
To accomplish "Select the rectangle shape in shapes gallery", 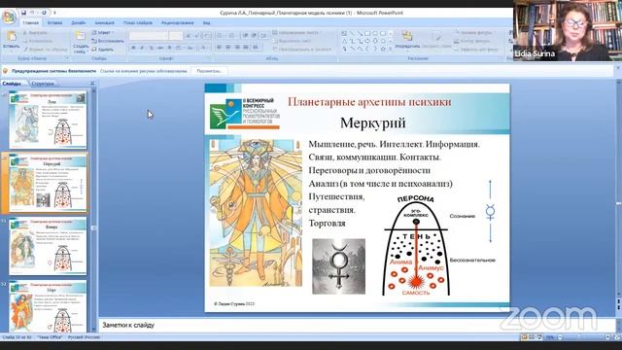I will (367, 34).
